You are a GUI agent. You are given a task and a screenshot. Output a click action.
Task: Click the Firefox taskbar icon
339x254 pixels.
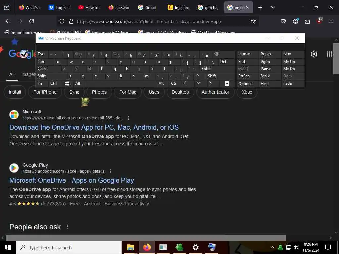(147, 247)
